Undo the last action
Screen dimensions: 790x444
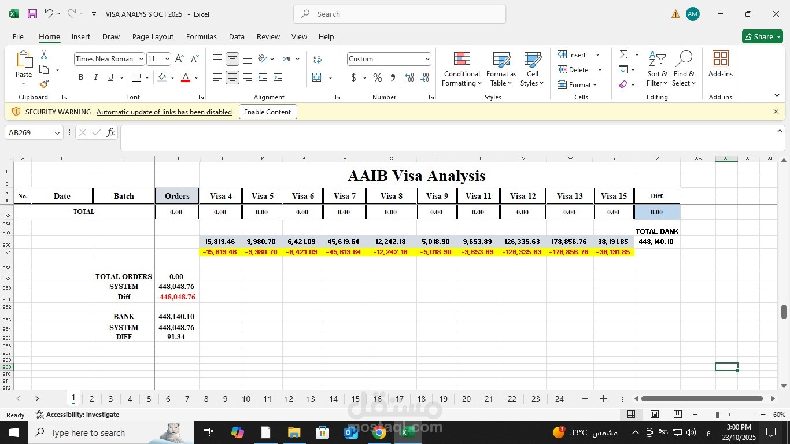pyautogui.click(x=49, y=14)
